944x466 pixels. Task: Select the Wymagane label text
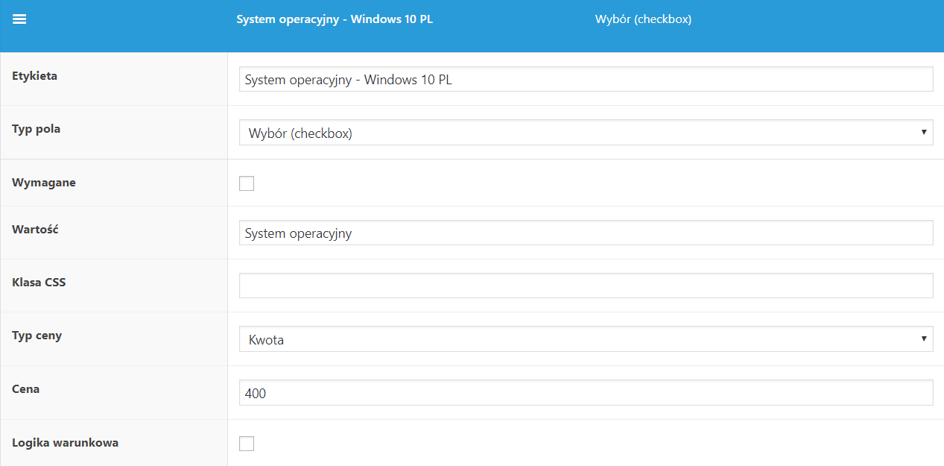(44, 182)
